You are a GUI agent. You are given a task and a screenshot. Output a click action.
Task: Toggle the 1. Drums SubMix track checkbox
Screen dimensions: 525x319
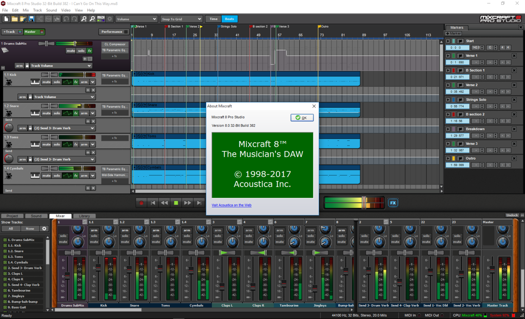(5, 240)
